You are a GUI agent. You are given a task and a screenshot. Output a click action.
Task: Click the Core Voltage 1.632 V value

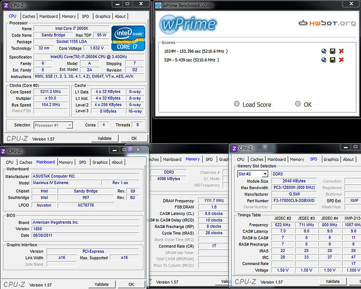97,48
